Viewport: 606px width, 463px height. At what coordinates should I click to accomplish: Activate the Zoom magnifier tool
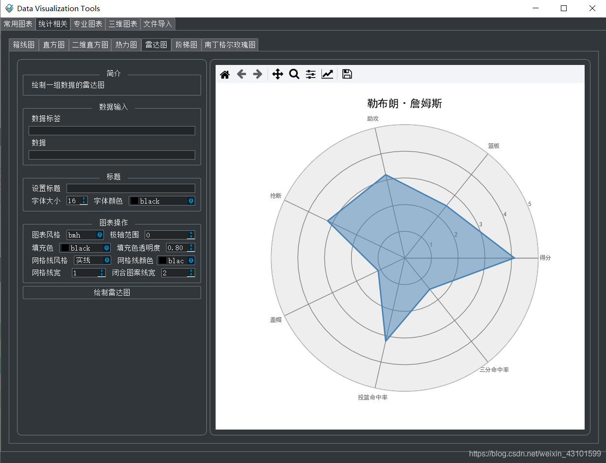294,74
